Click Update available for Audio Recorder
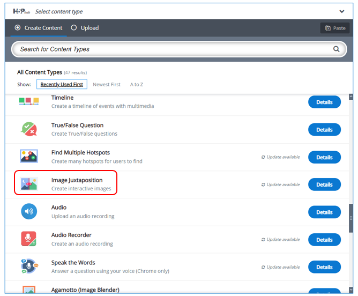 point(281,239)
